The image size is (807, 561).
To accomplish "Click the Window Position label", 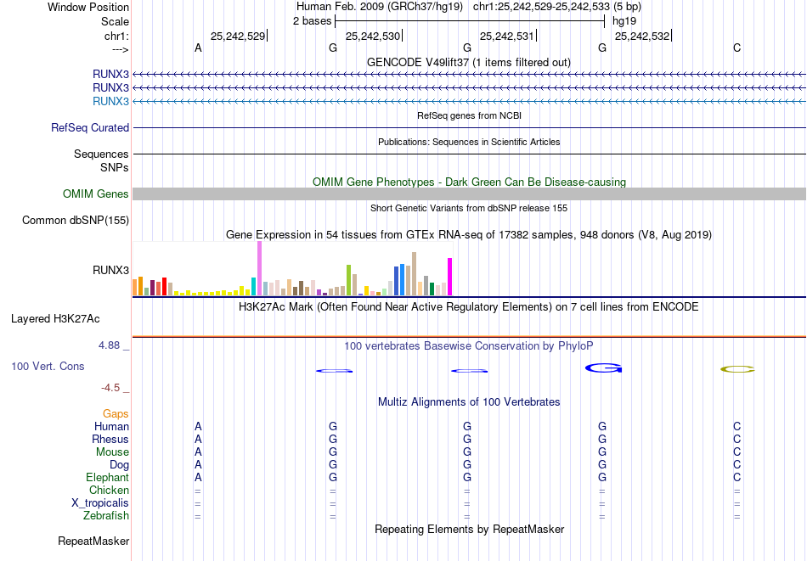I will click(x=88, y=7).
